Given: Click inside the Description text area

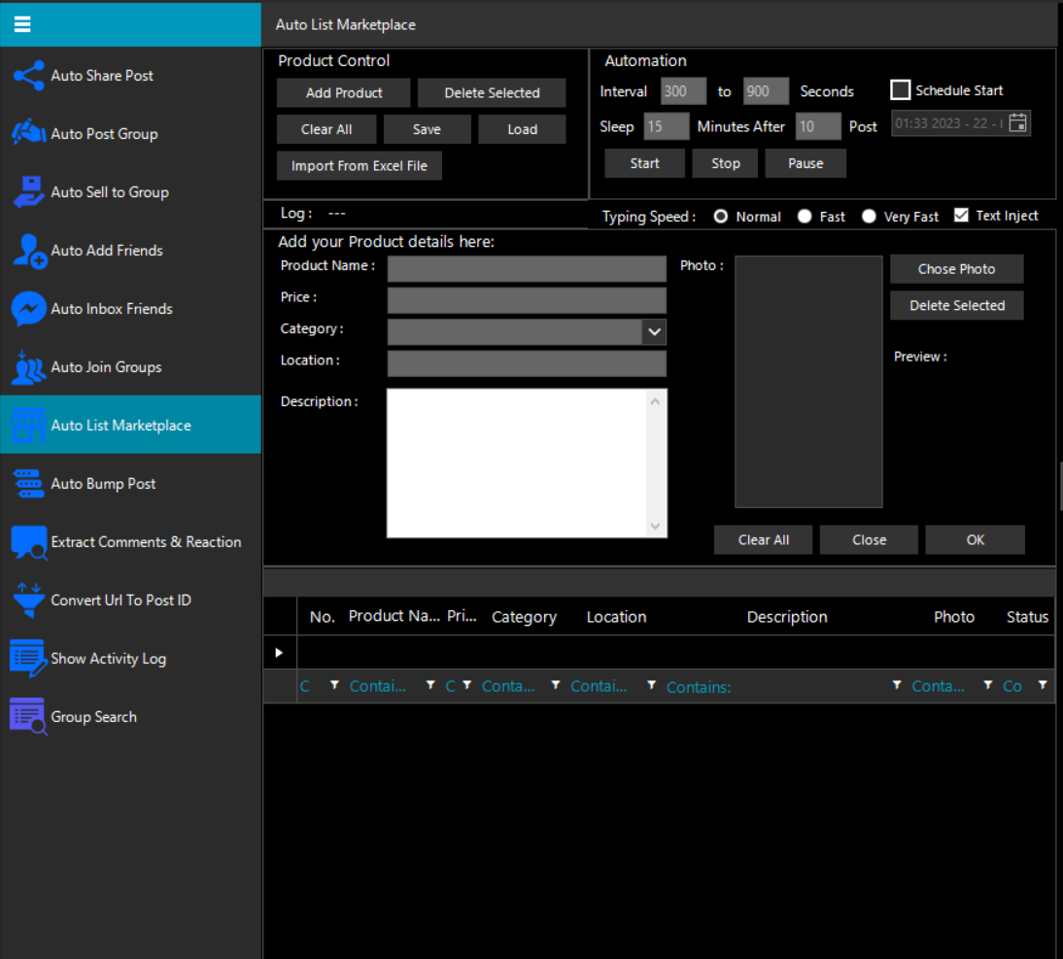Looking at the screenshot, I should (x=517, y=463).
